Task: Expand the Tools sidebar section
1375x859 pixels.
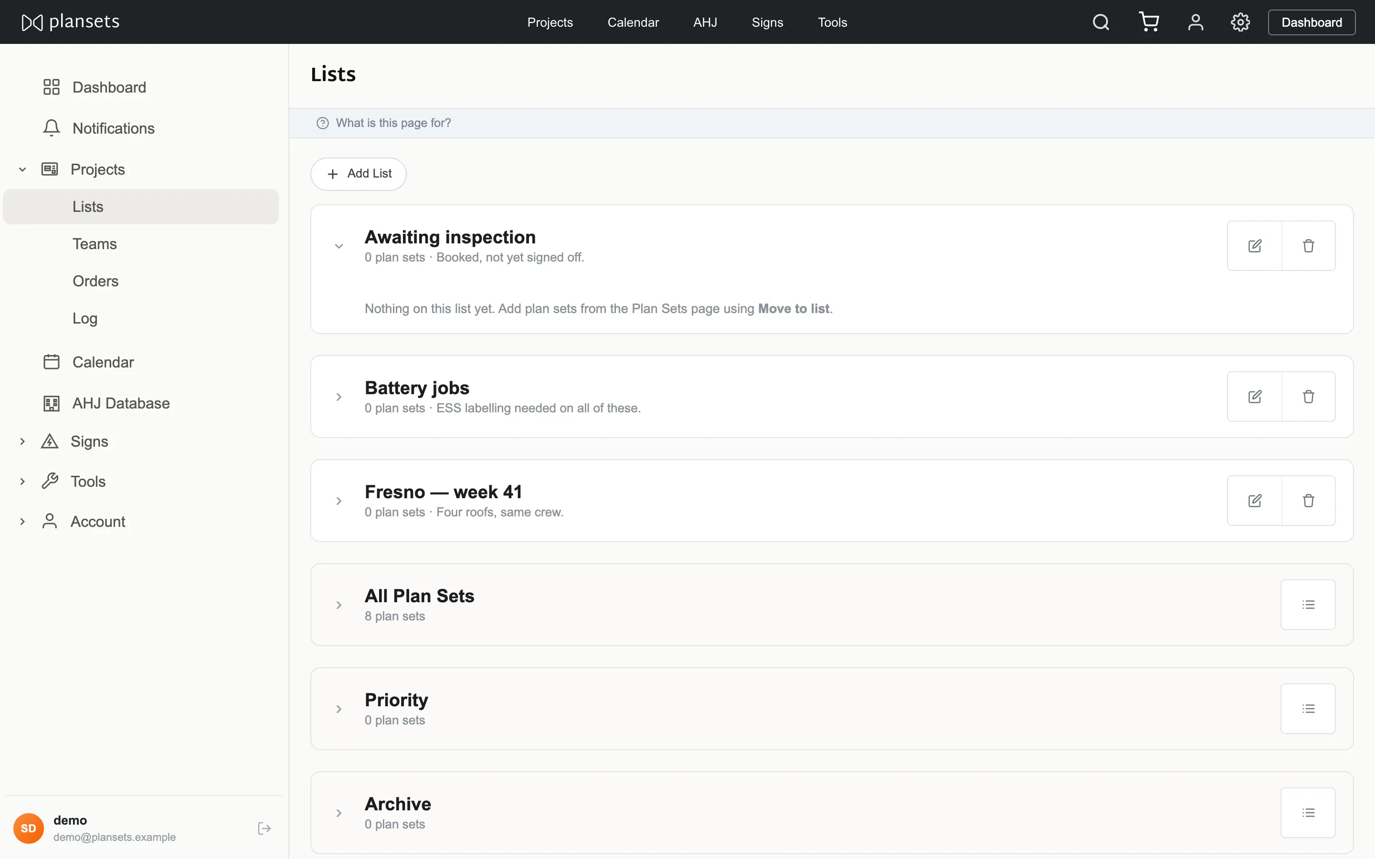Action: pyautogui.click(x=23, y=481)
